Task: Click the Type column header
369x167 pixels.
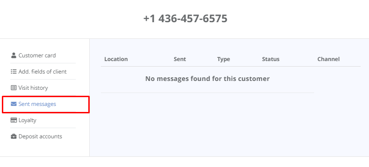Action: tap(224, 60)
